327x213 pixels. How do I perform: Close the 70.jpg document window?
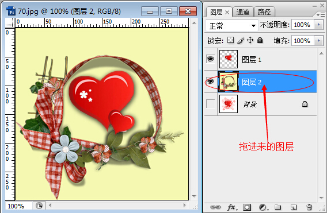(x=188, y=11)
